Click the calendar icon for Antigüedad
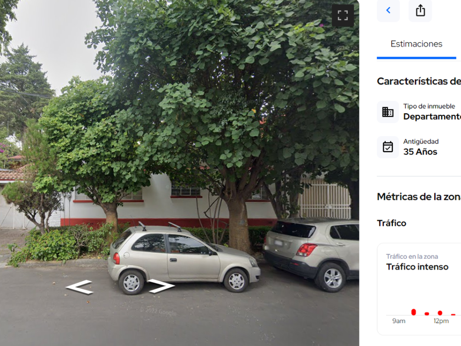This screenshot has width=461, height=346. click(388, 147)
